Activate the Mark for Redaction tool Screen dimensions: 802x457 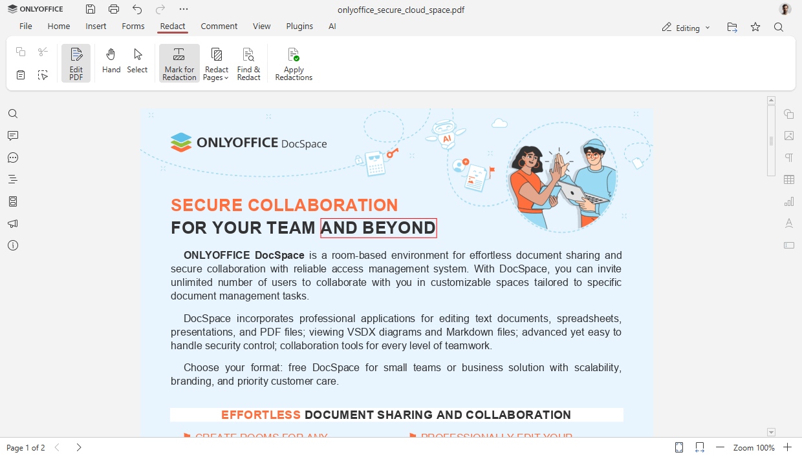(179, 63)
